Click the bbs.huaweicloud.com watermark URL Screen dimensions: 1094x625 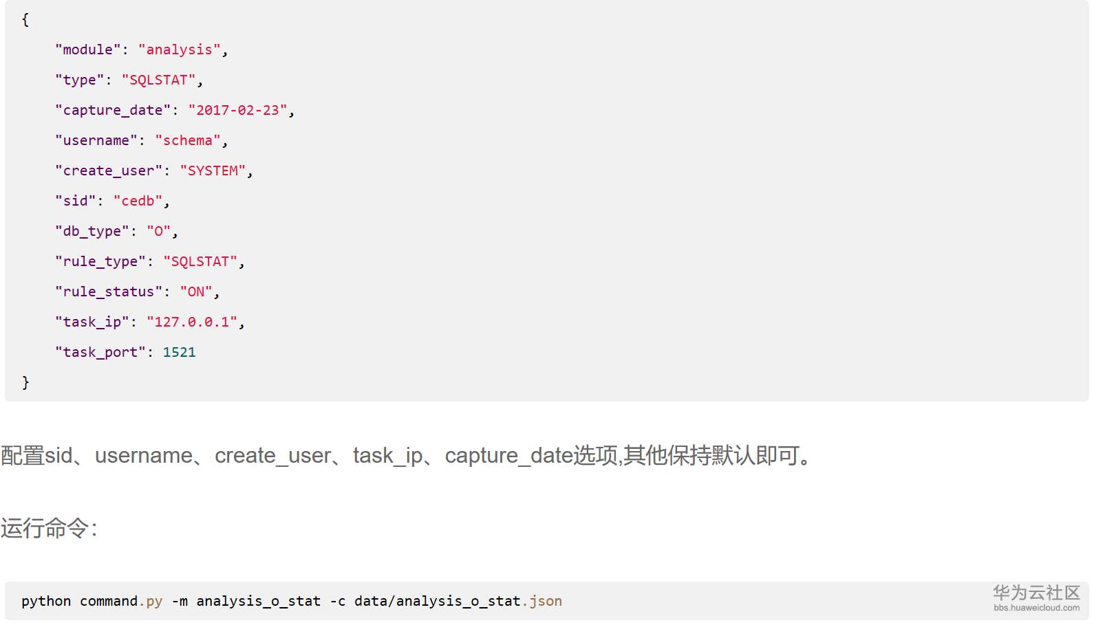tap(1036, 608)
